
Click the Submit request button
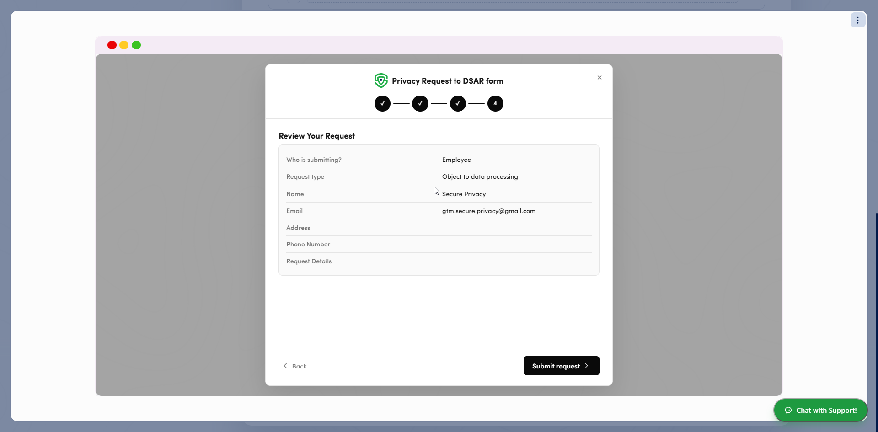(x=561, y=366)
